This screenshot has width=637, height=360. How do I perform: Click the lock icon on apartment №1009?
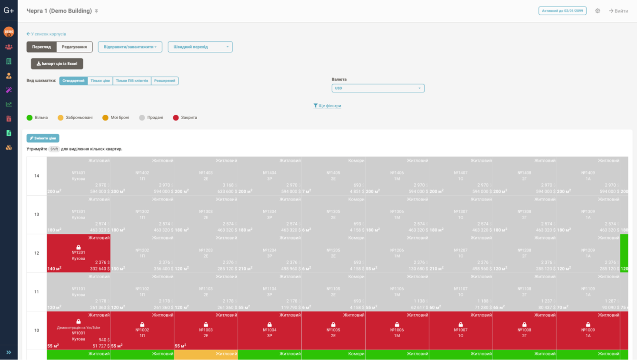(588, 324)
